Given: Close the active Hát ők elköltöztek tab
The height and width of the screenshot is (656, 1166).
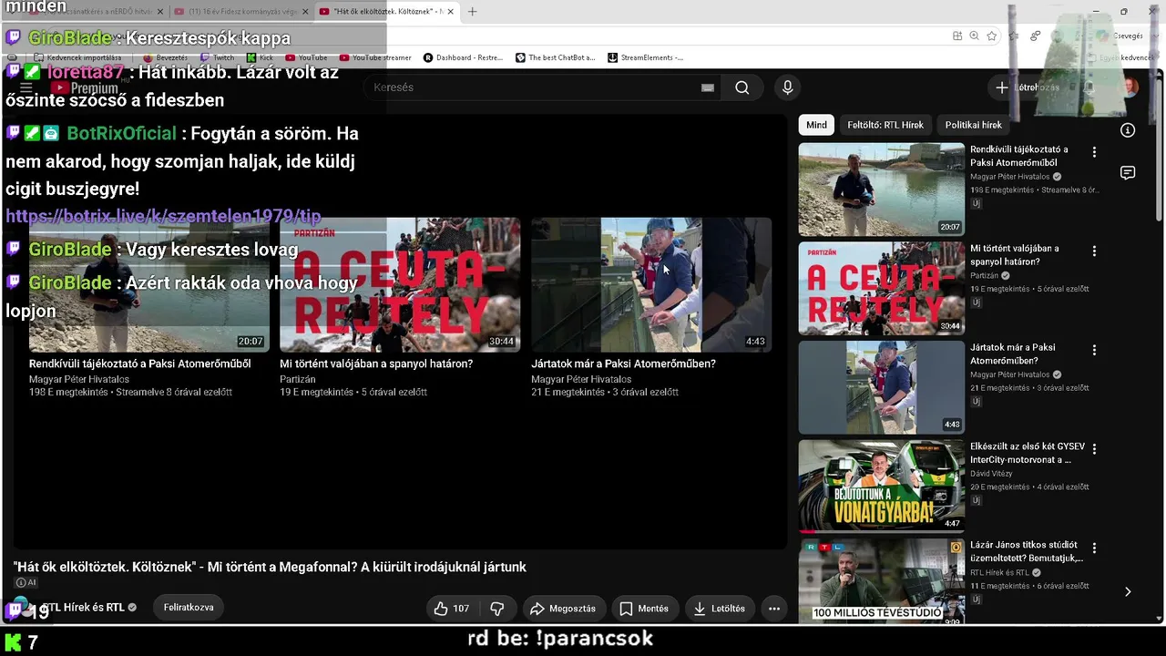Looking at the screenshot, I should click(x=449, y=12).
